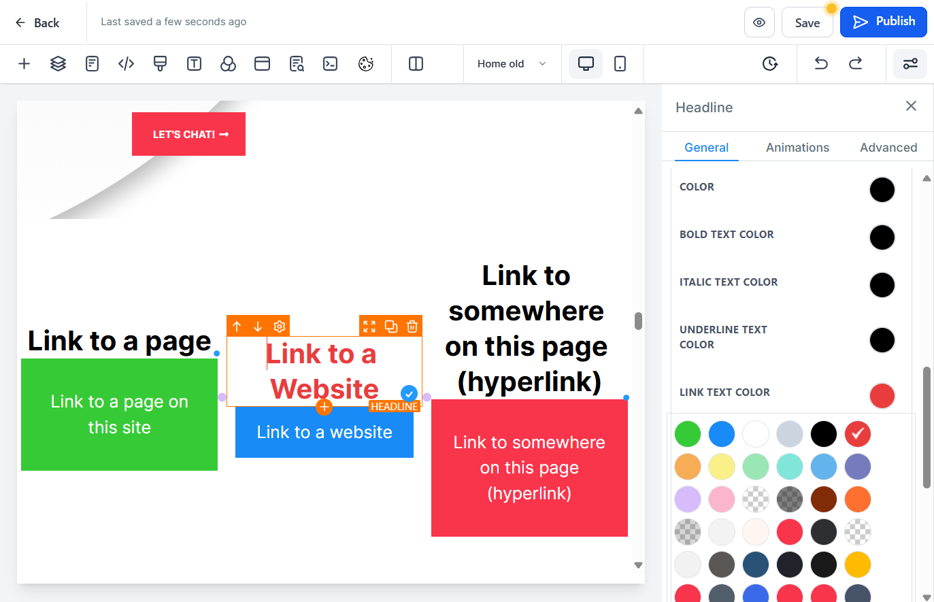Open the Home old page dropdown
This screenshot has width=934, height=602.
tap(512, 64)
